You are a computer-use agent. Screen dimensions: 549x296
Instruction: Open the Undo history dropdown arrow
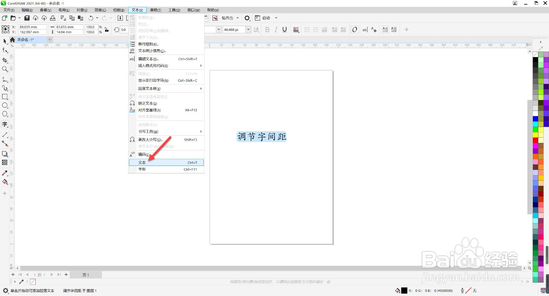coord(97,18)
